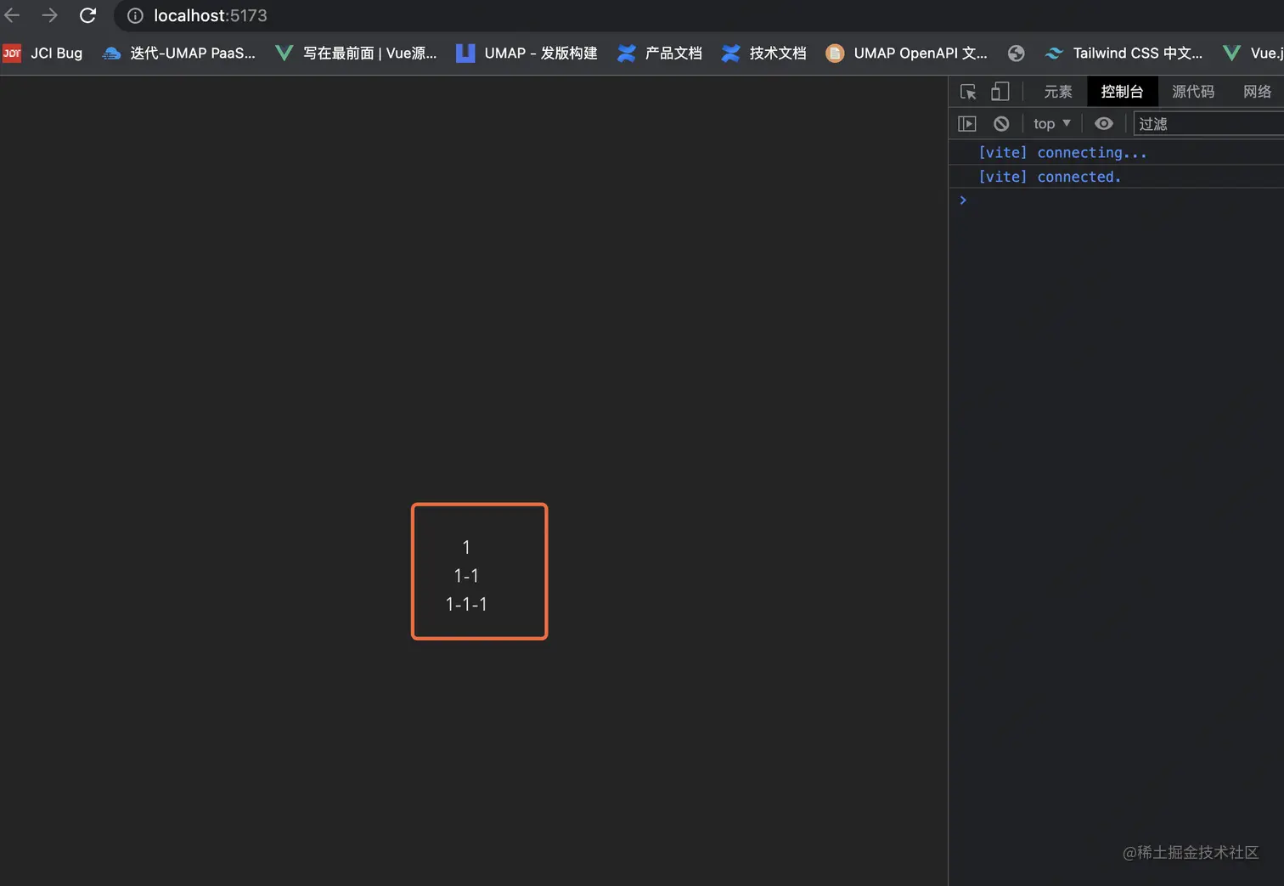Image resolution: width=1284 pixels, height=886 pixels.
Task: Click the console prompt chevron
Action: 963,200
